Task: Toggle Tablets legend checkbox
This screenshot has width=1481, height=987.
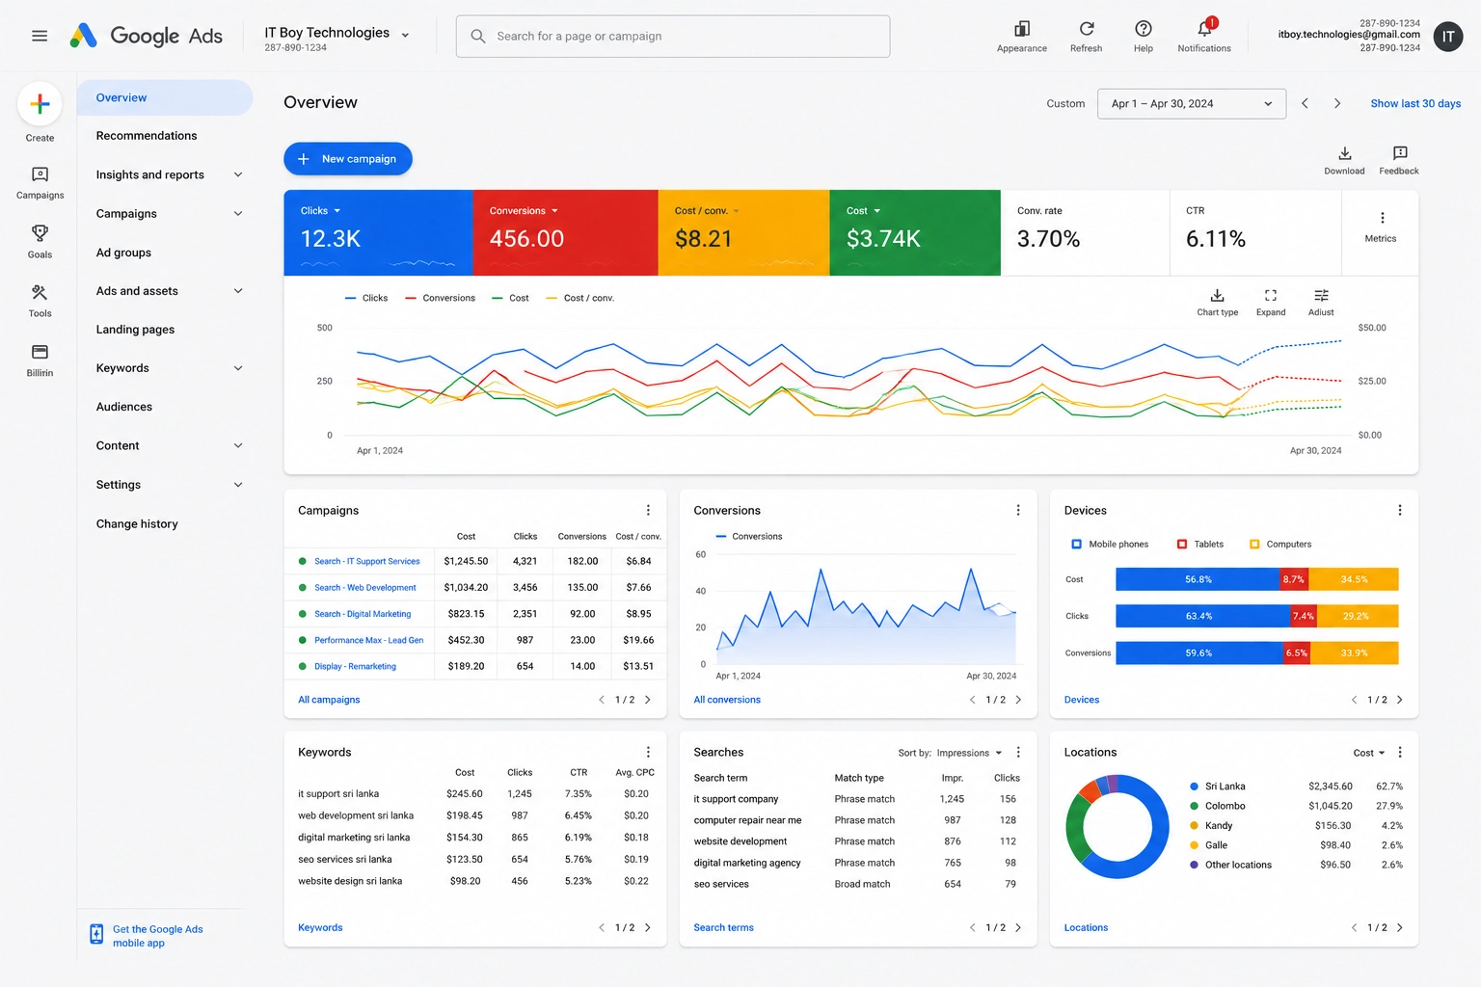Action: tap(1182, 544)
